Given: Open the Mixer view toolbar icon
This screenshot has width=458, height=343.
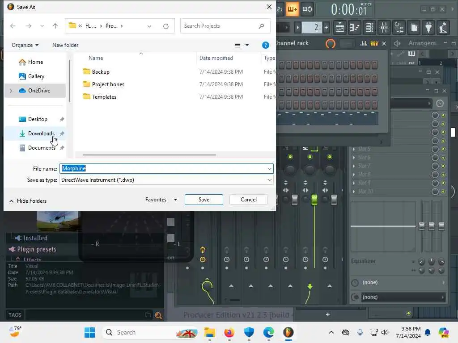Looking at the screenshot, I should [x=384, y=28].
